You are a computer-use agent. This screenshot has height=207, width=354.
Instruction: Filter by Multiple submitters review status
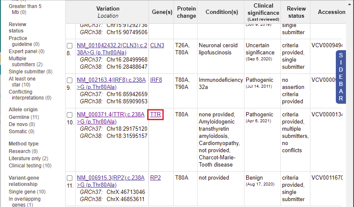[x=25, y=62]
